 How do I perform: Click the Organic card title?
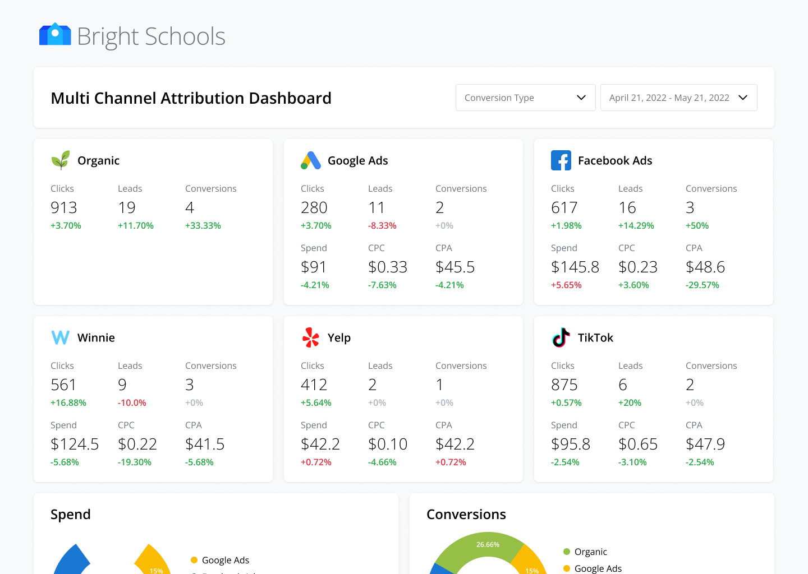(99, 161)
